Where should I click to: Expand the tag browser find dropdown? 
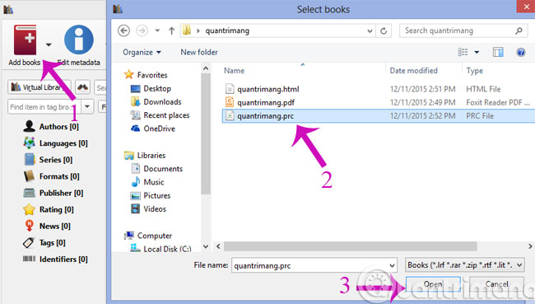87,107
